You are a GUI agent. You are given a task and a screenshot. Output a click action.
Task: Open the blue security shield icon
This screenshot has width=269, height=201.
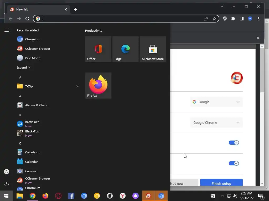[x=250, y=19]
